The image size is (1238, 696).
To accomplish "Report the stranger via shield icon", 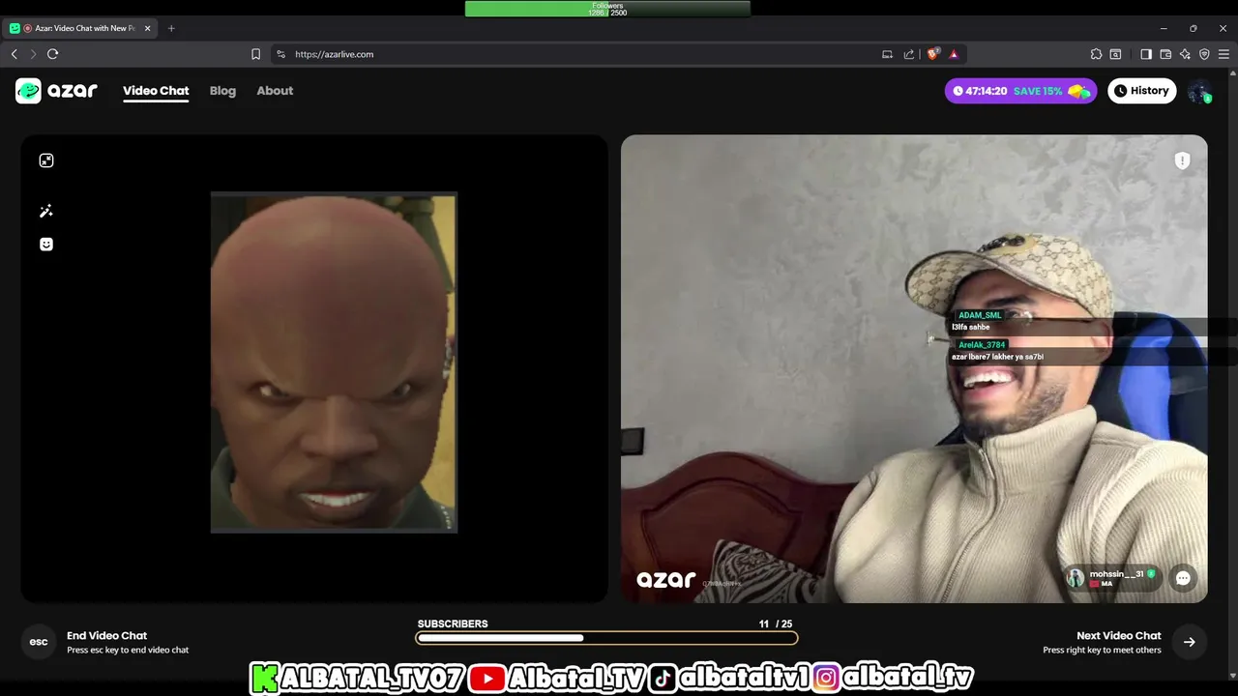I will coord(1182,160).
